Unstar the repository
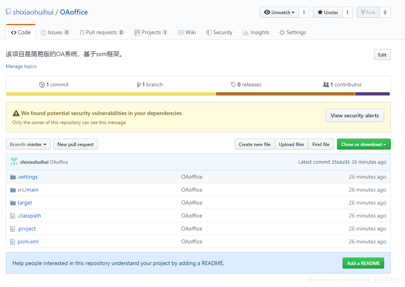 [328, 13]
